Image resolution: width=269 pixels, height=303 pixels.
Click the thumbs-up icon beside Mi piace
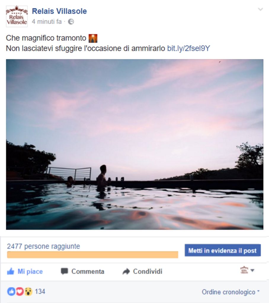tap(11, 271)
